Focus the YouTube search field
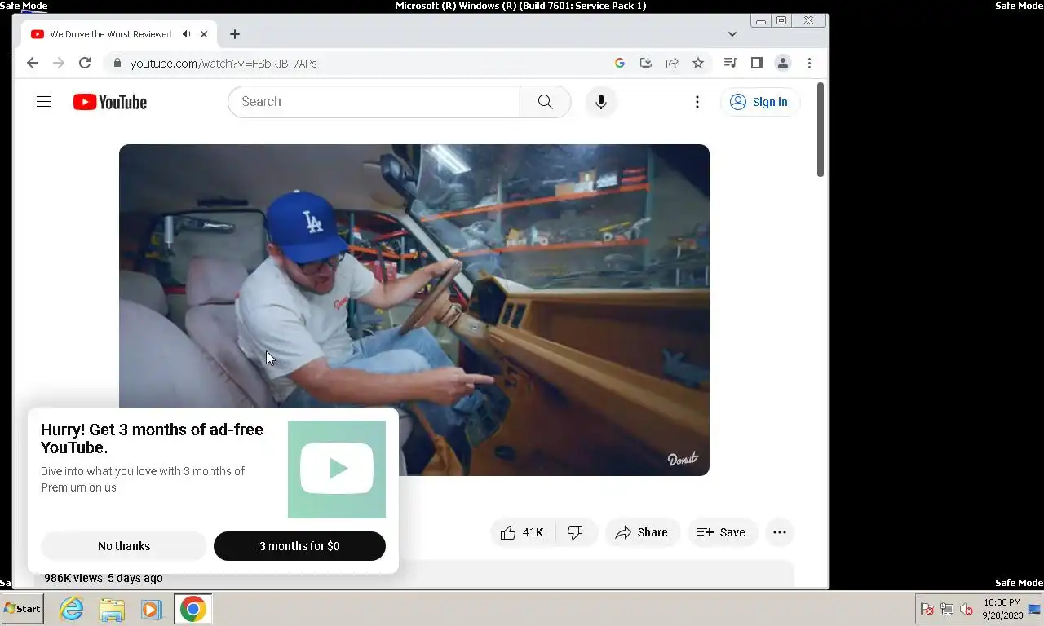 374,102
